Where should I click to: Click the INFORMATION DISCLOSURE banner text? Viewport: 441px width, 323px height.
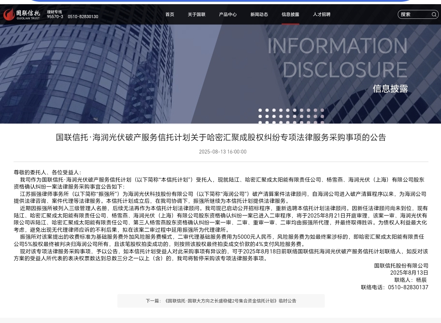coord(337,58)
